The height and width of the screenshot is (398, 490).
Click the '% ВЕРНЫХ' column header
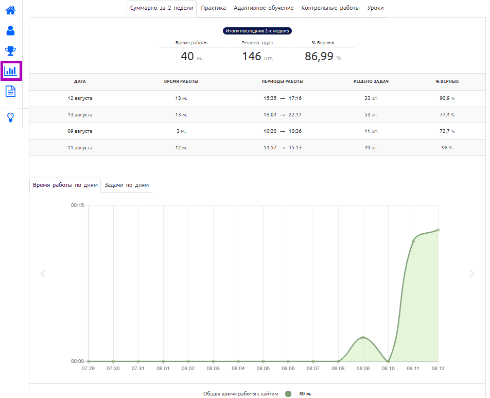tap(447, 81)
